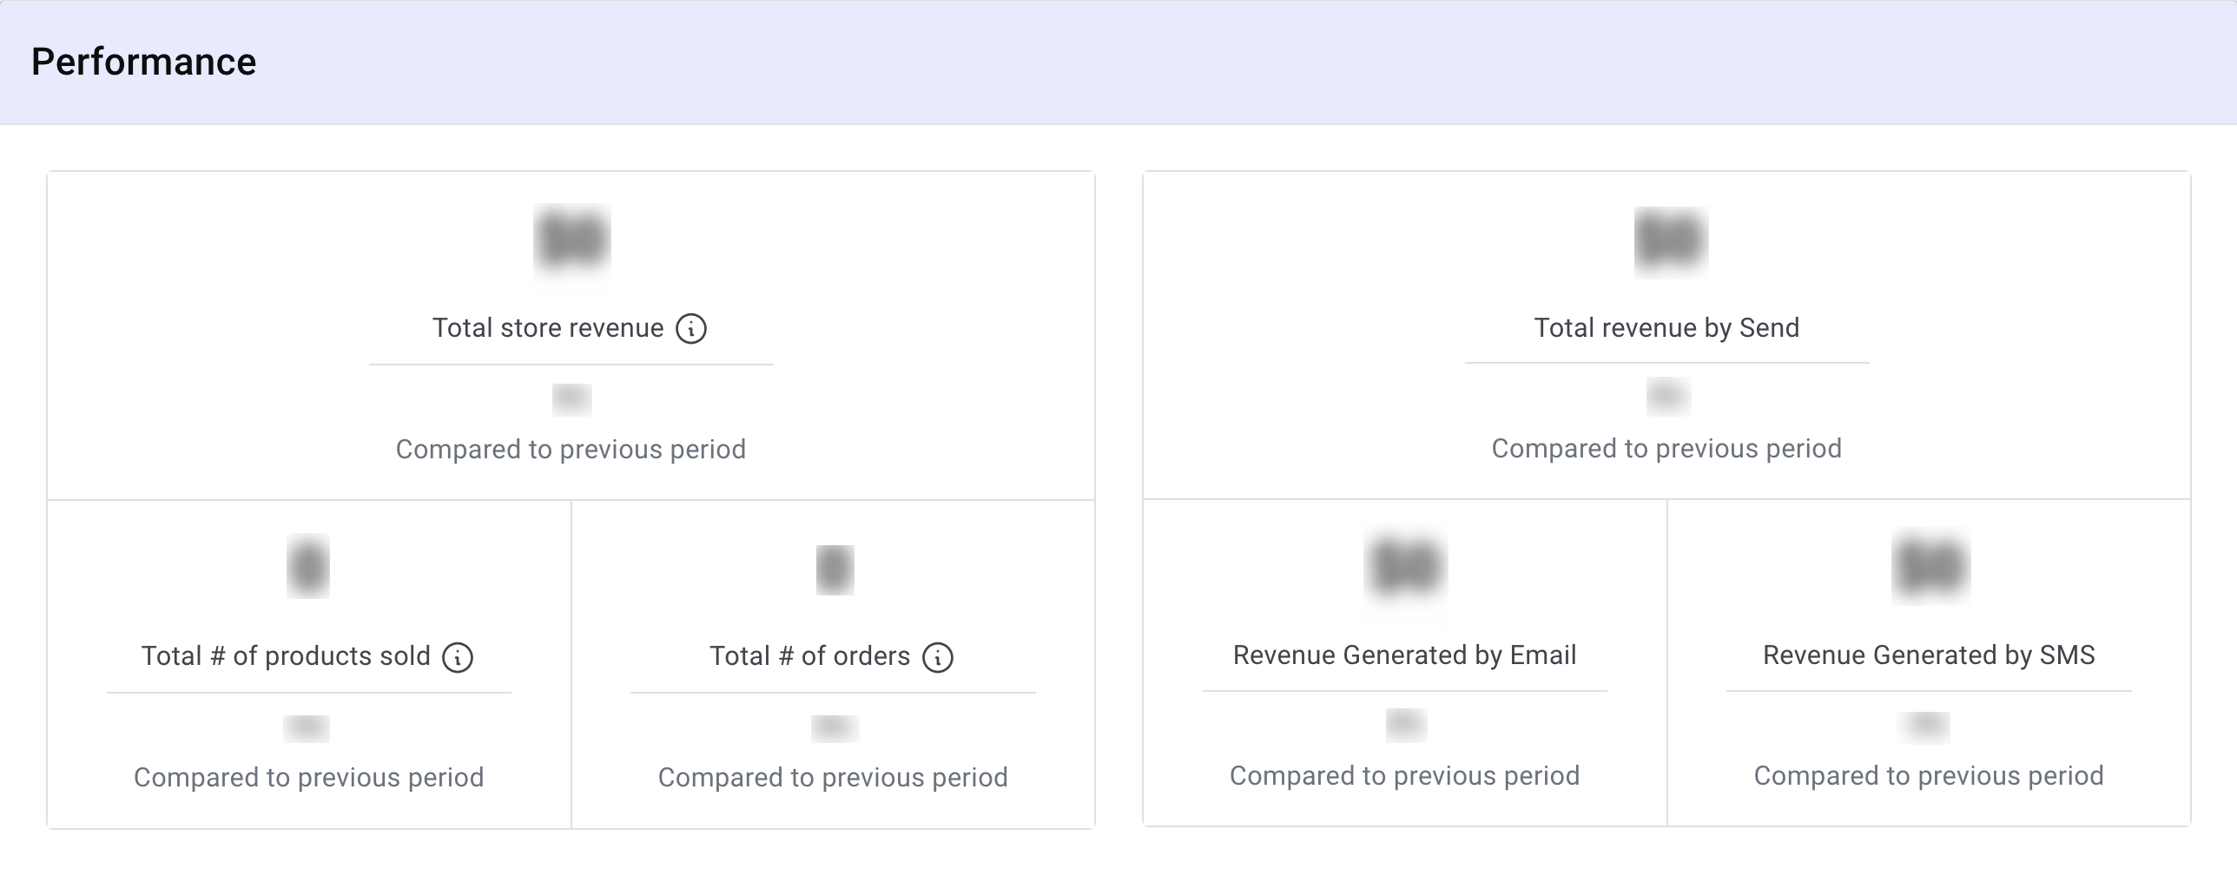Click the Revenue Generated by Email label
Image resolution: width=2237 pixels, height=875 pixels.
[1404, 655]
